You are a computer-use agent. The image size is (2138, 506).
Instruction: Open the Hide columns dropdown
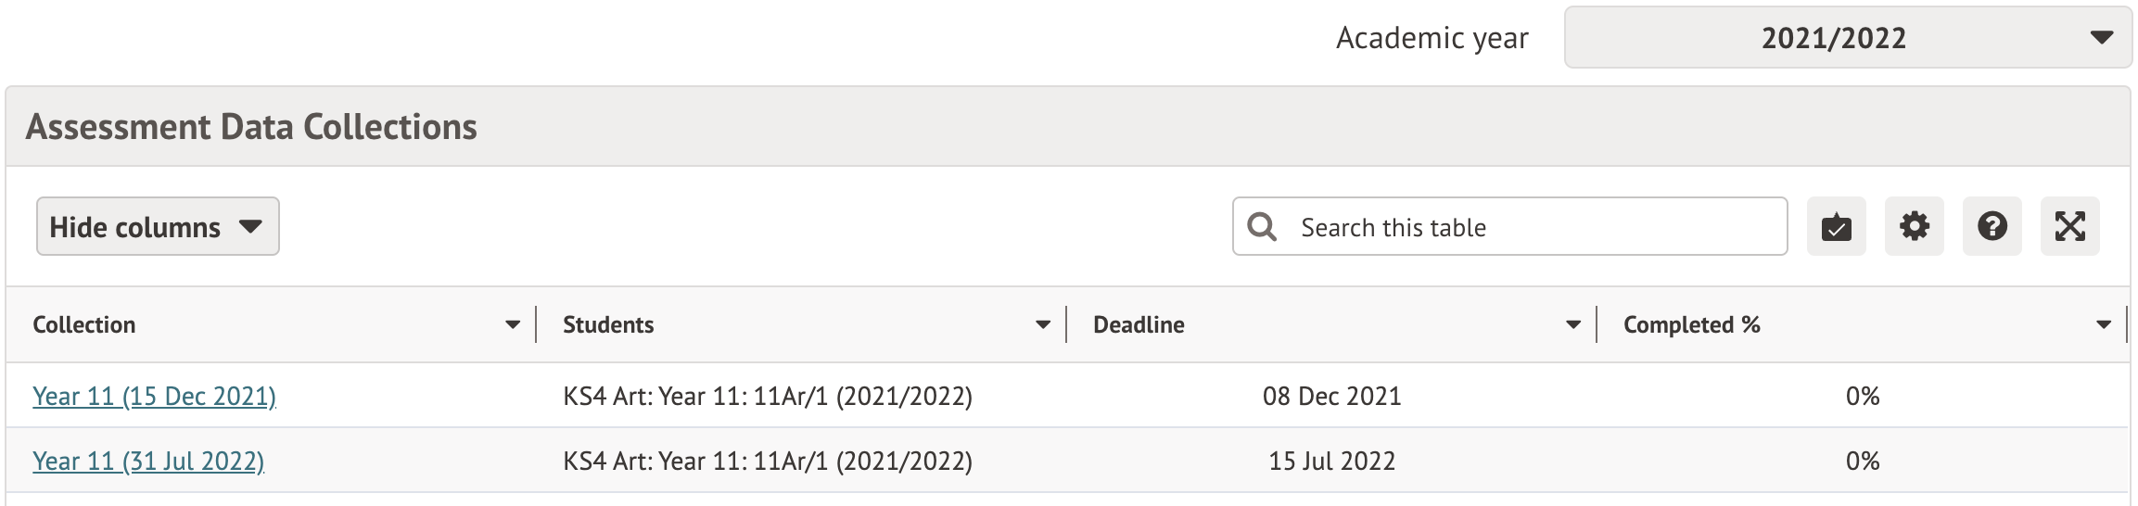tap(158, 226)
